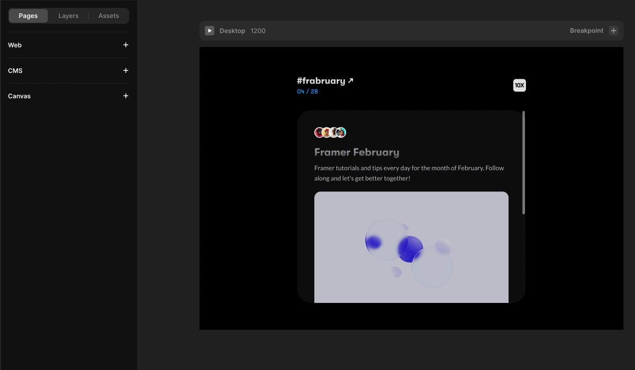
Task: Select the Desktop breakpoint label
Action: tap(232, 31)
